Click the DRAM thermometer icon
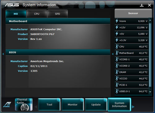The width and height of the screenshot is (155, 113). [x=117, y=72]
